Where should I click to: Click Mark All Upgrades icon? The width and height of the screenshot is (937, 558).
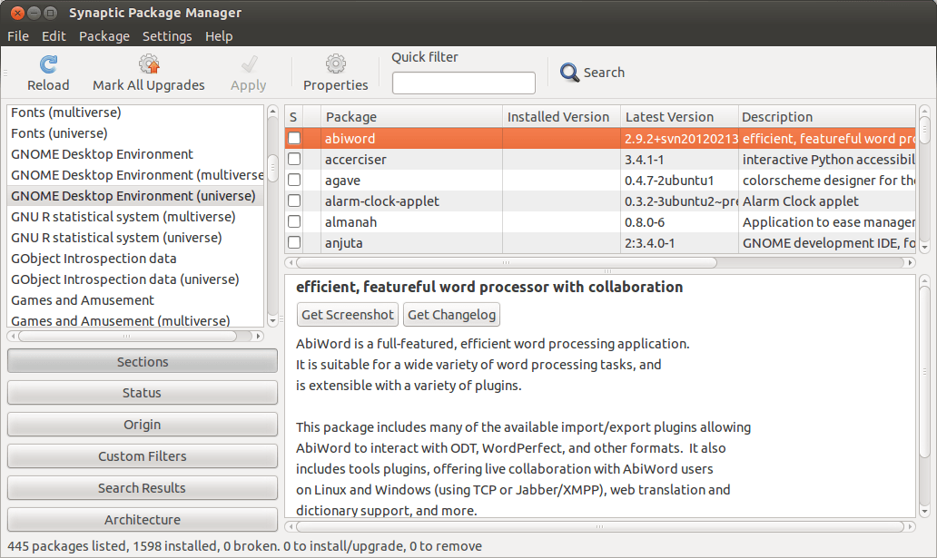[x=149, y=64]
